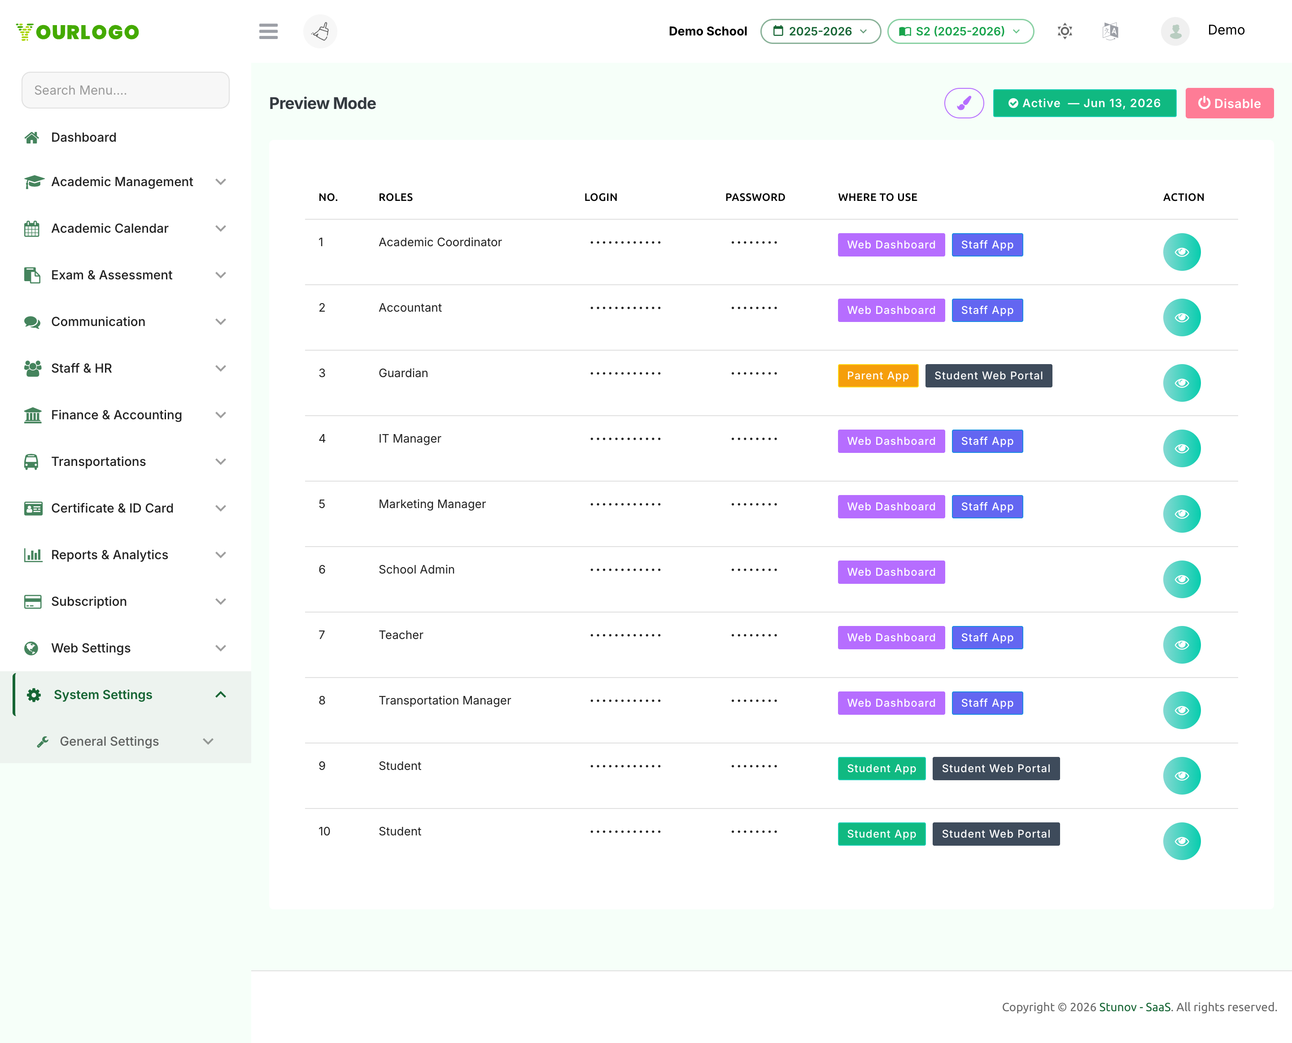The width and height of the screenshot is (1292, 1043).
Task: Click the Web Settings globe icon
Action: tap(31, 648)
